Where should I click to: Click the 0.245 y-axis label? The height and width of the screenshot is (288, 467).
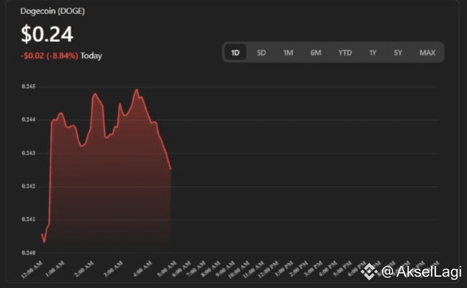pos(28,86)
